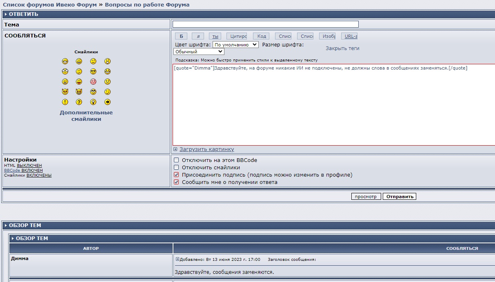Insert the surprised open-mouth smiley
The image size is (495, 282).
pos(107,61)
